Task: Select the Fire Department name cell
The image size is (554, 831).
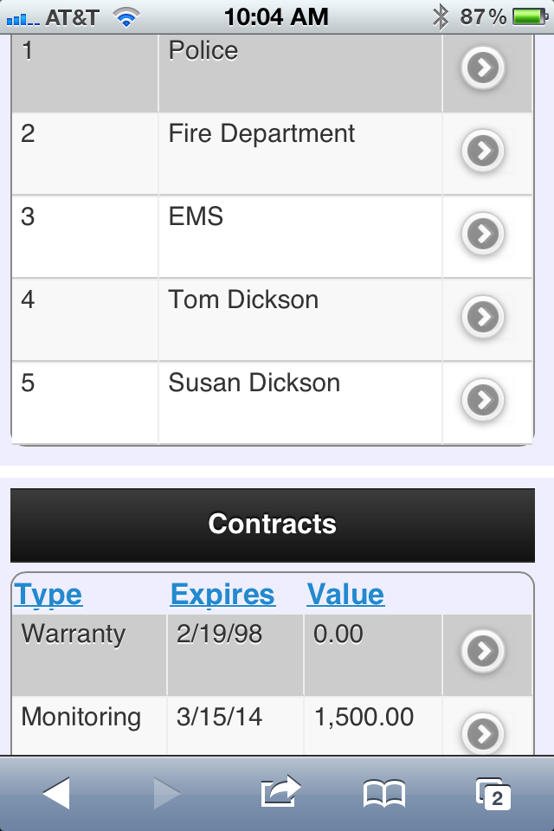Action: tap(300, 154)
